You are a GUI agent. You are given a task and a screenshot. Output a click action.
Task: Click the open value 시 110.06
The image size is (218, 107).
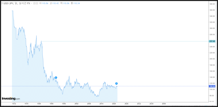[x=44, y=3]
